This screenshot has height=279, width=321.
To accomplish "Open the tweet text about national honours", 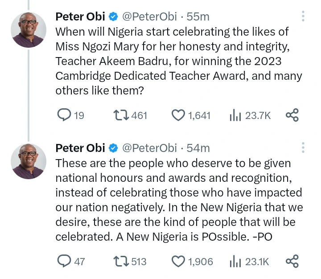I will pyautogui.click(x=178, y=200).
